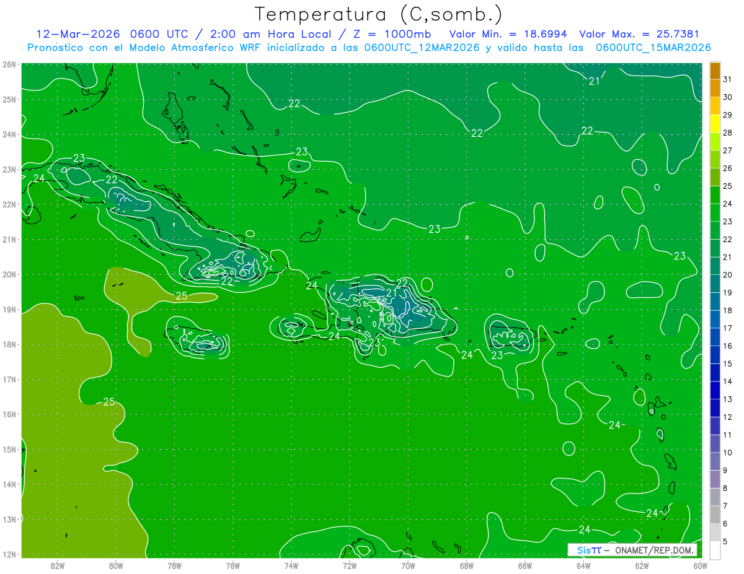Click the color bar value label "17"

(x=727, y=328)
